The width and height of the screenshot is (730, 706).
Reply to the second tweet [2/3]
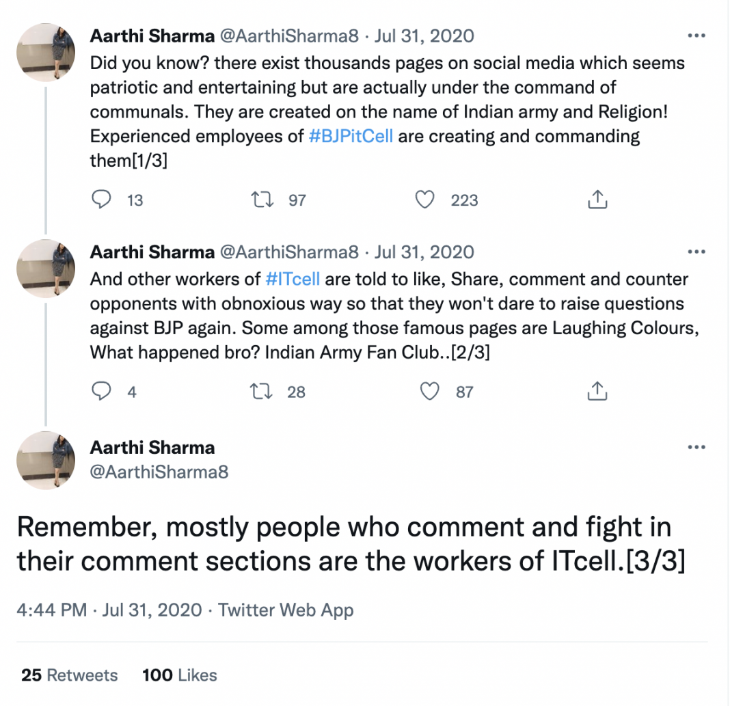click(102, 392)
